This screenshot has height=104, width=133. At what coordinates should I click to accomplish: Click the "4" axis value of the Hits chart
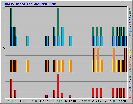pos(4,8)
